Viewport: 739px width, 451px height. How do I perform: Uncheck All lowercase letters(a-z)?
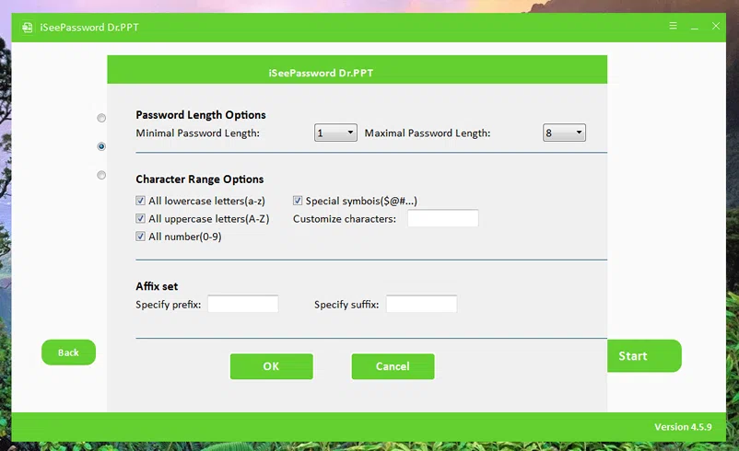[141, 201]
